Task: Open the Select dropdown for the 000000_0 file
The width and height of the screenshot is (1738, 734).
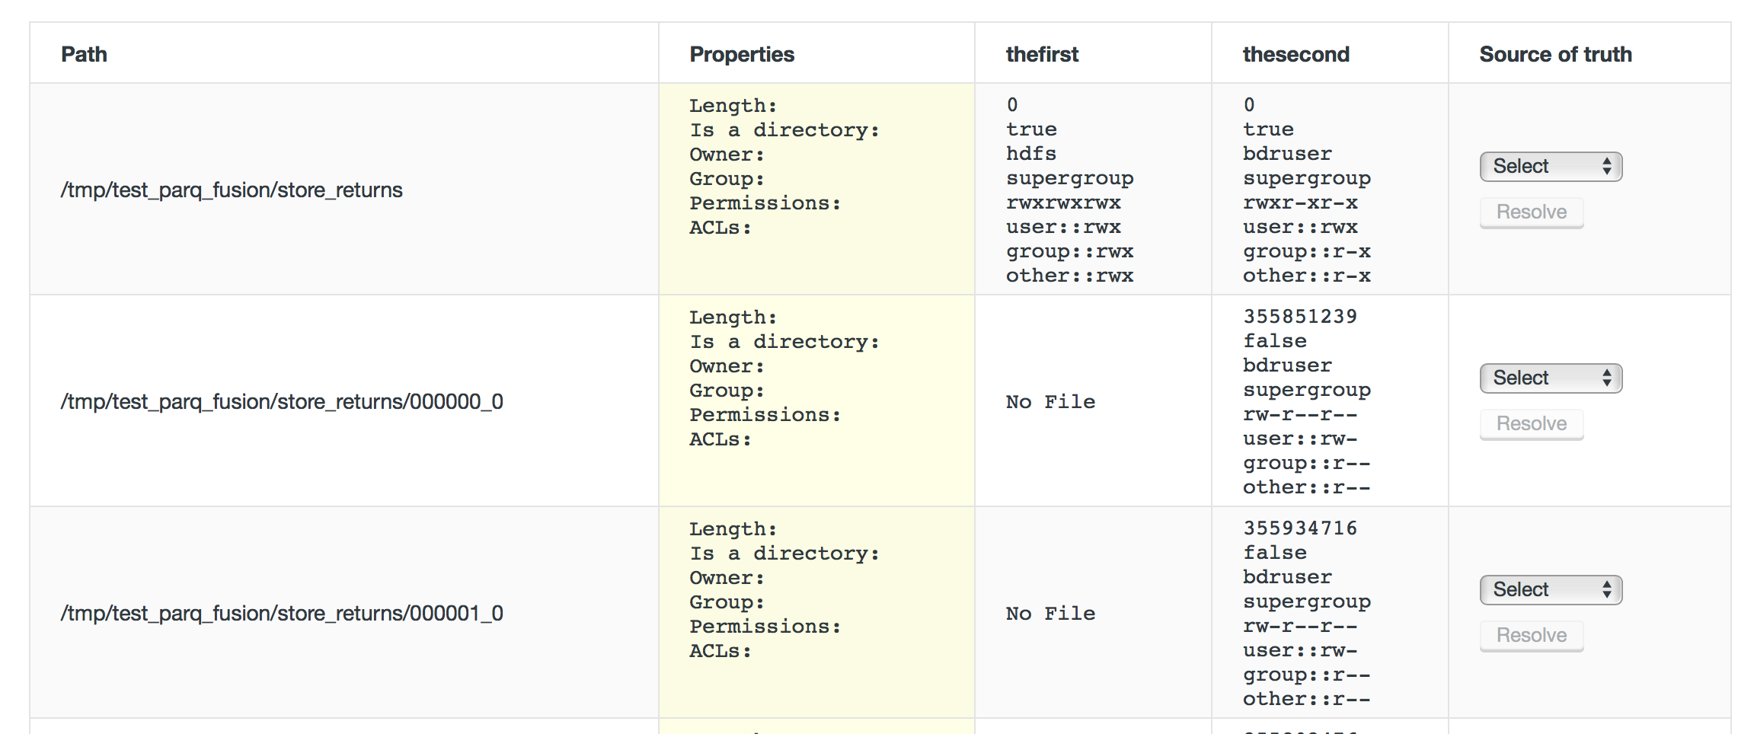Action: pyautogui.click(x=1551, y=378)
